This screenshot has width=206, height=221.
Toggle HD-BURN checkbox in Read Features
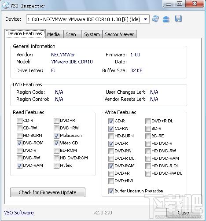pos(19,136)
